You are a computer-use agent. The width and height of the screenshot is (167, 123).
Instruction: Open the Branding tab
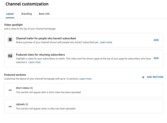(26, 14)
